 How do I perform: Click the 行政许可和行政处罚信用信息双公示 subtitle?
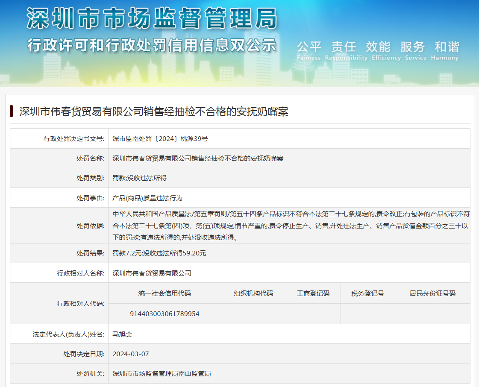coord(152,45)
